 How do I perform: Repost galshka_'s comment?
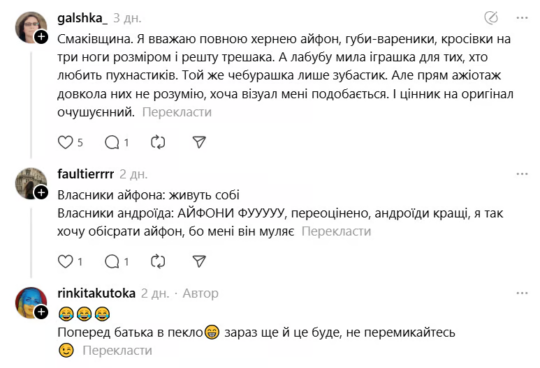[158, 142]
